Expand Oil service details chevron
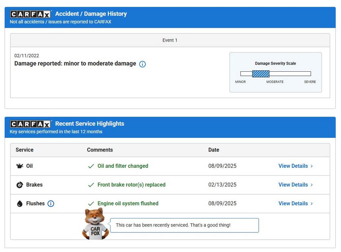Screen dimensions: 341x252 312,166
